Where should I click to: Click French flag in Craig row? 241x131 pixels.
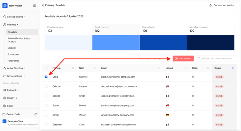pyautogui.click(x=167, y=77)
